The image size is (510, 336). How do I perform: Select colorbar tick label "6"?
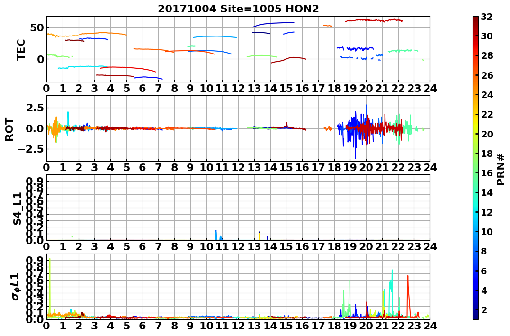point(484,271)
